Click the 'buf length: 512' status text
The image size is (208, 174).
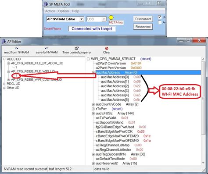click(x=60, y=169)
